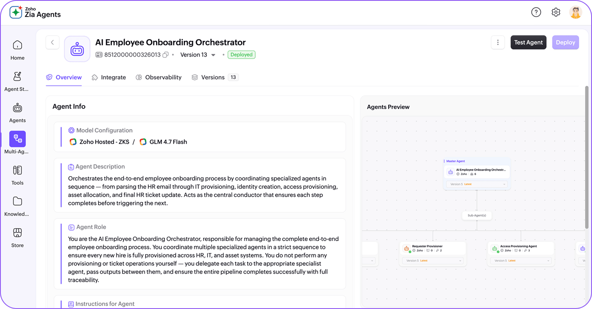Click GLM 4.7 Flash model name
Viewport: 592px width, 309px height.
[168, 142]
